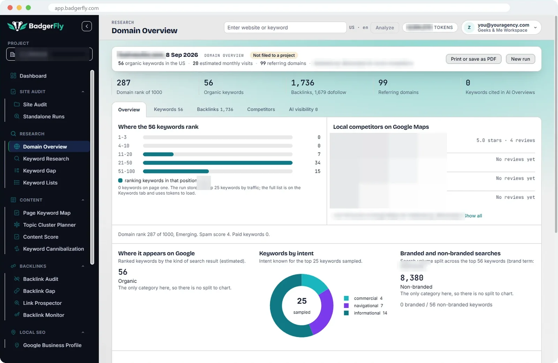Open the Competitors tab
Image resolution: width=558 pixels, height=363 pixels.
tap(261, 109)
